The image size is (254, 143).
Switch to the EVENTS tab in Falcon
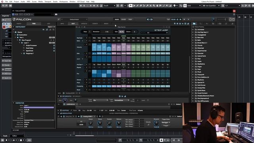point(95,24)
